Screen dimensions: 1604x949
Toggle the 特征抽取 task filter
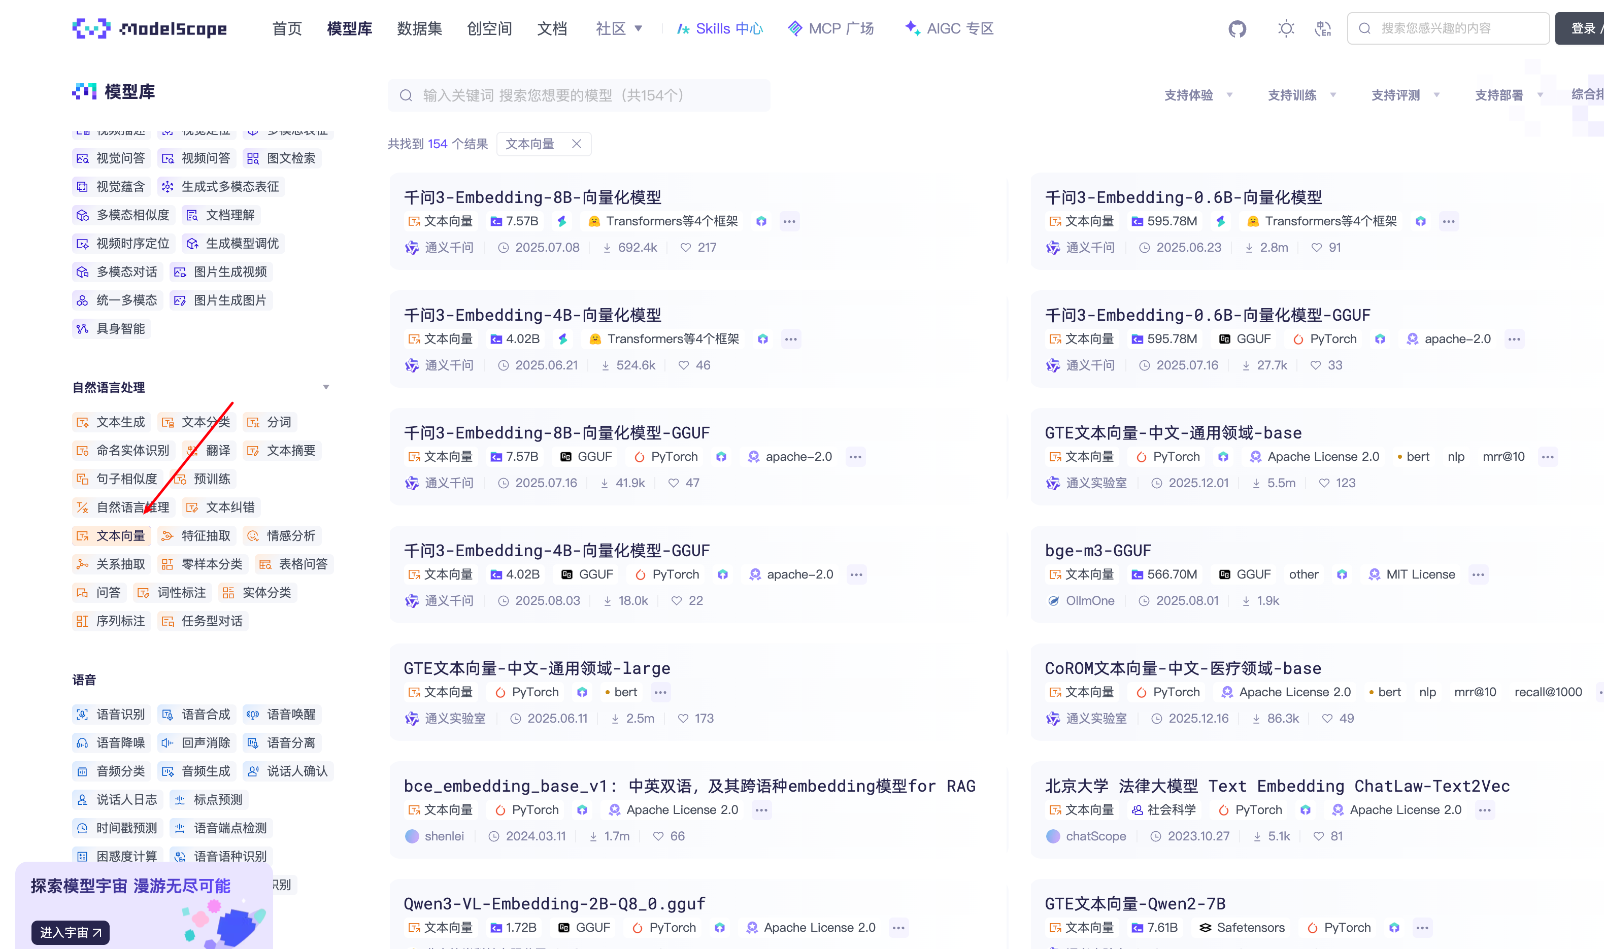[x=197, y=535]
